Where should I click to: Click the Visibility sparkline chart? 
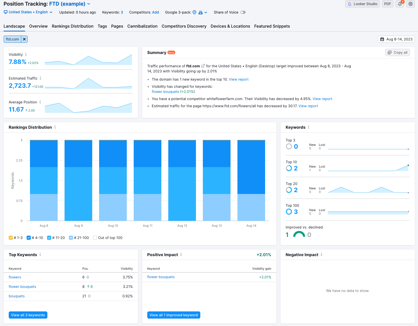tap(88, 60)
